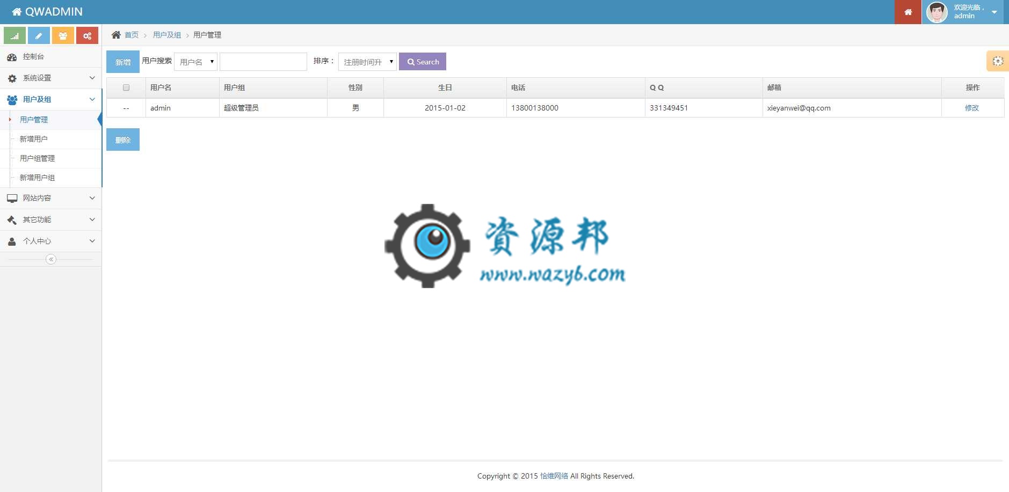Screen dimensions: 1009x492
Task: Click the 个人中心 person icon
Action: [12, 241]
